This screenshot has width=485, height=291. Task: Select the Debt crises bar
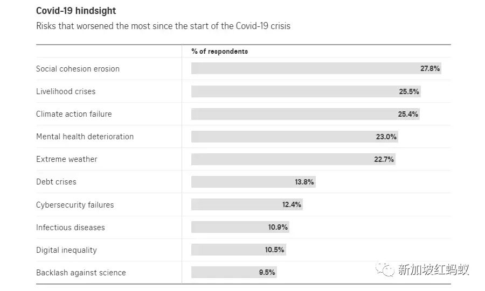(x=253, y=182)
